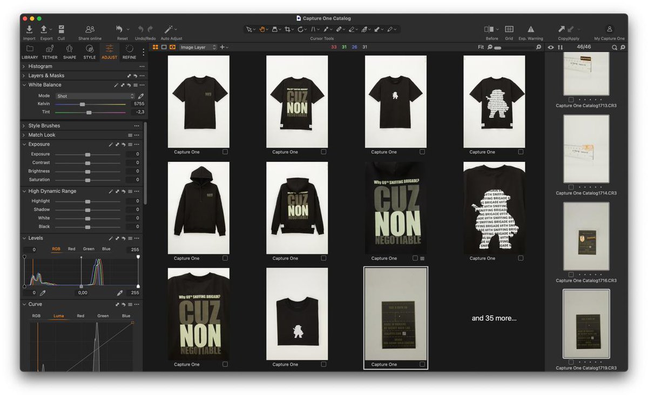The width and height of the screenshot is (648, 398).
Task: Switch to the SHAPE tool tab
Action: [70, 52]
